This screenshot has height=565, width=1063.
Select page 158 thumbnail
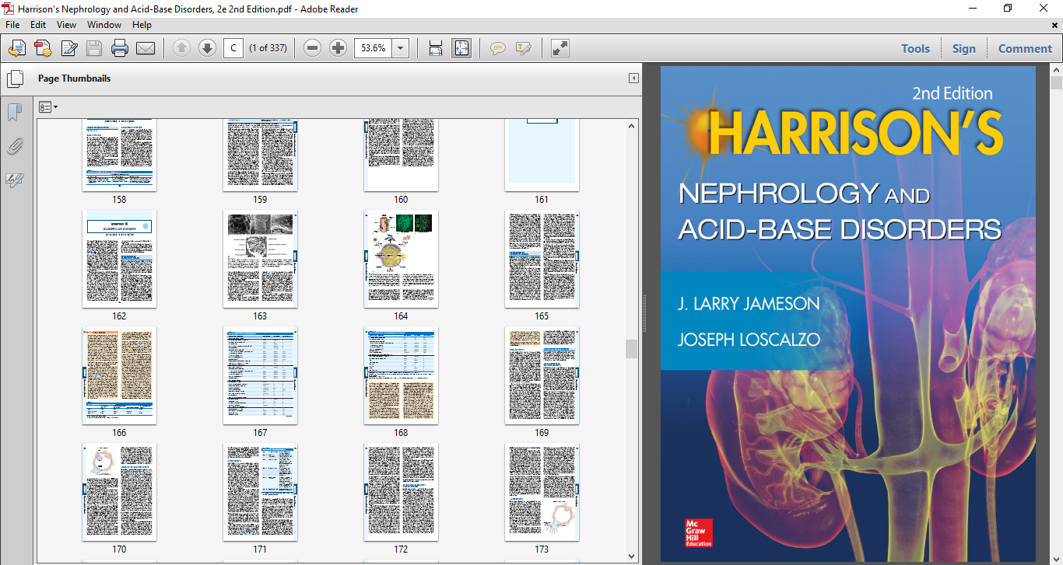[x=119, y=155]
